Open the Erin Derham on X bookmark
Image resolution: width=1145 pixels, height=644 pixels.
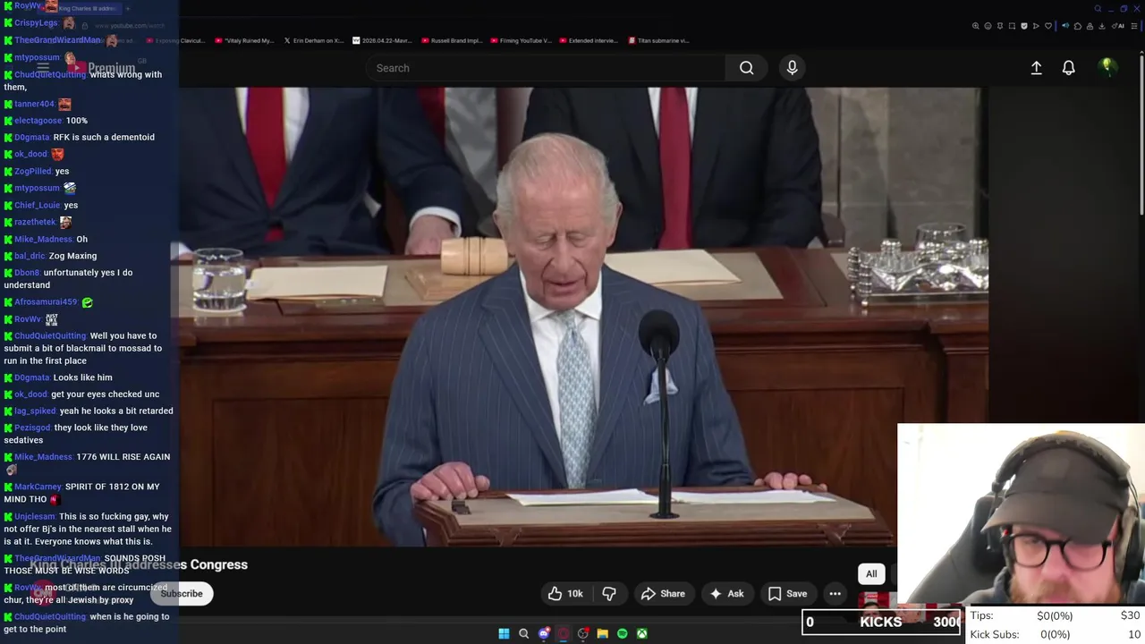314,40
